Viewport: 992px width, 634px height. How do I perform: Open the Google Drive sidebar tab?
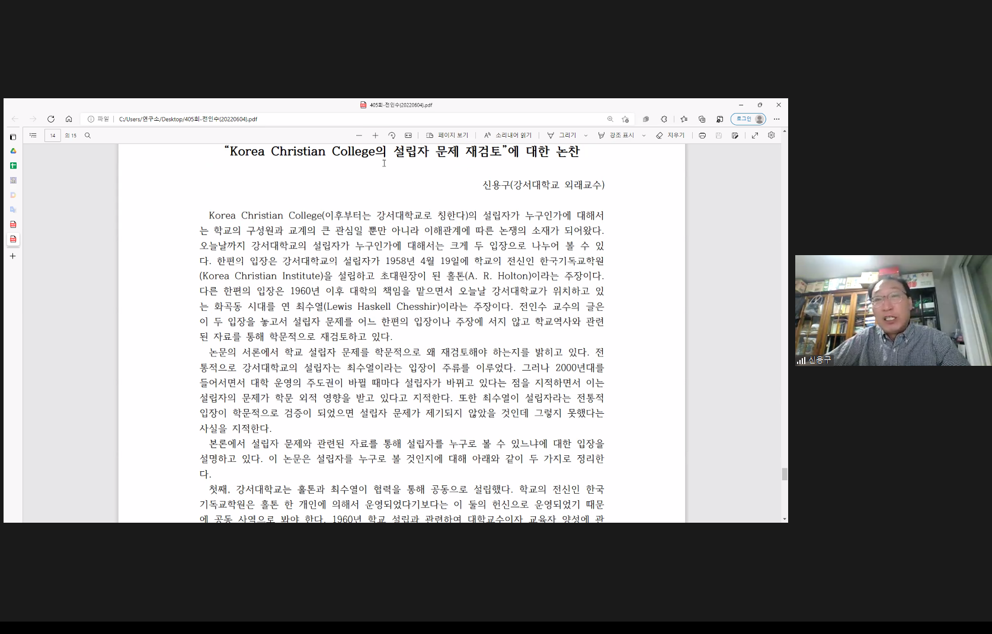click(x=13, y=151)
